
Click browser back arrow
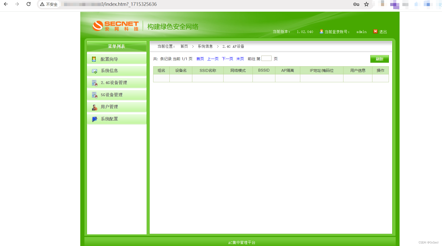point(6,4)
